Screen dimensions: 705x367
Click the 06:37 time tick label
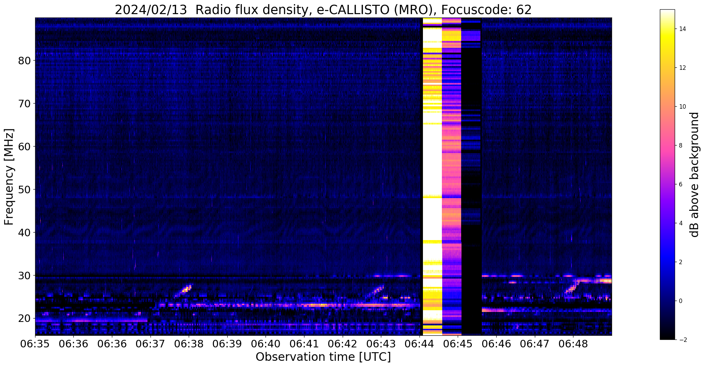point(151,344)
